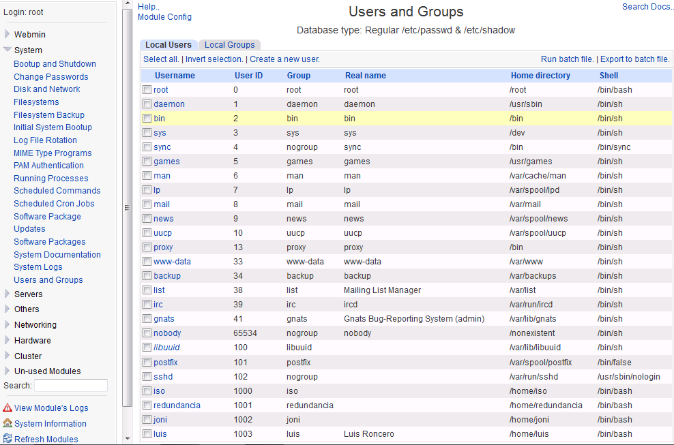Select the checkbox for user luis
This screenshot has height=445, width=674.
coord(147,434)
